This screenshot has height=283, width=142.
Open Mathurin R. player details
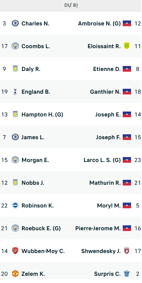tap(105, 182)
